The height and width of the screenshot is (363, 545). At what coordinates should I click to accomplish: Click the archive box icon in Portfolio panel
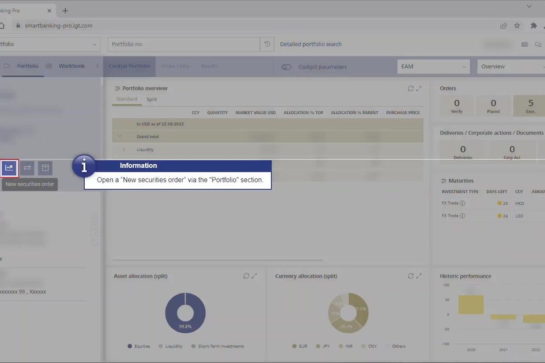pyautogui.click(x=45, y=167)
